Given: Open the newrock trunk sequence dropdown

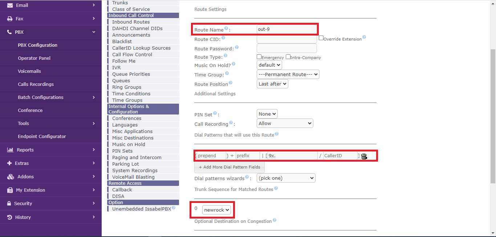Looking at the screenshot, I should [216, 210].
